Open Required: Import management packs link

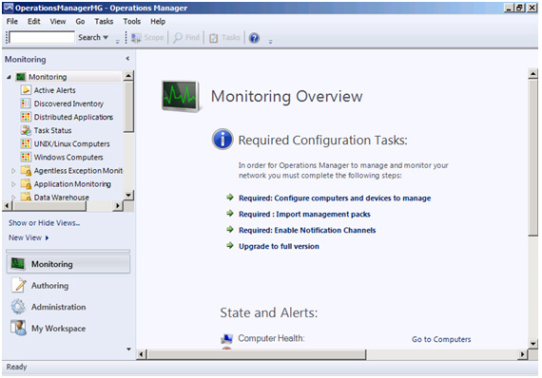(x=304, y=214)
